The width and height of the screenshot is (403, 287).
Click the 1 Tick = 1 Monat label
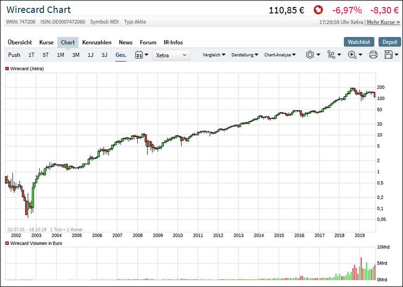[x=66, y=230]
